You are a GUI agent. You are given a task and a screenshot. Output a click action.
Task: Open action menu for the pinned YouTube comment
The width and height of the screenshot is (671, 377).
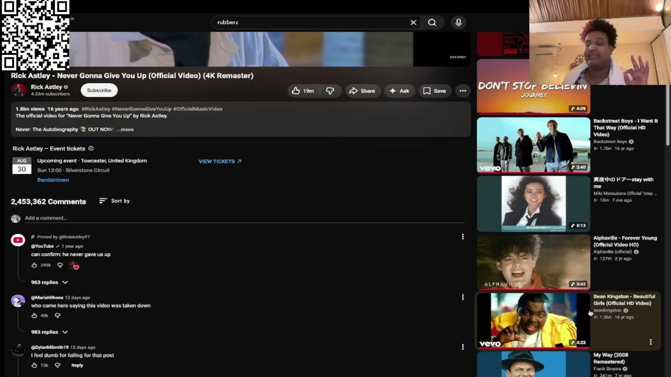463,237
